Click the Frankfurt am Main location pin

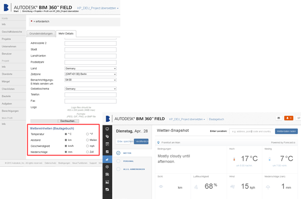[x=158, y=142]
